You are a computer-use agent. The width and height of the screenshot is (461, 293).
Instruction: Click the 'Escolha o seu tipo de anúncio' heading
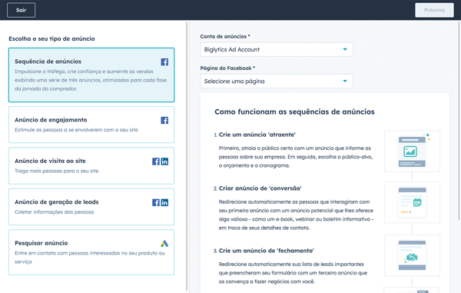click(51, 38)
